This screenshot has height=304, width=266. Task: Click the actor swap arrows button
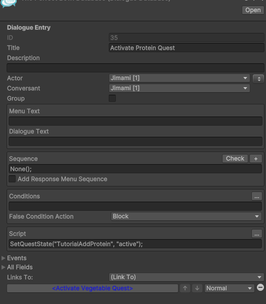pos(258,79)
